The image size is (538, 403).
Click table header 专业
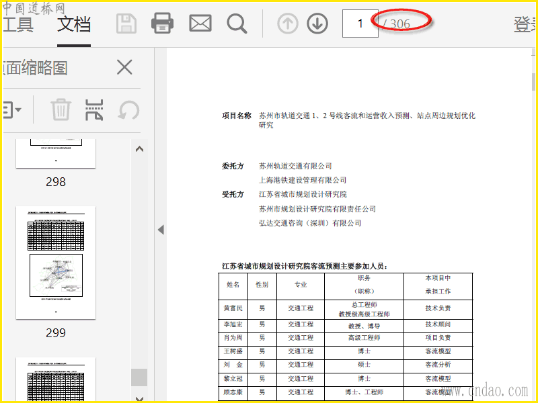click(301, 284)
